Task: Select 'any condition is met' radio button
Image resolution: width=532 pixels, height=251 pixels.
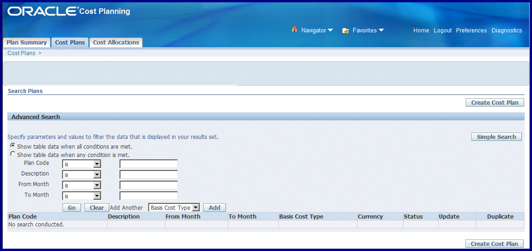Action: point(13,154)
